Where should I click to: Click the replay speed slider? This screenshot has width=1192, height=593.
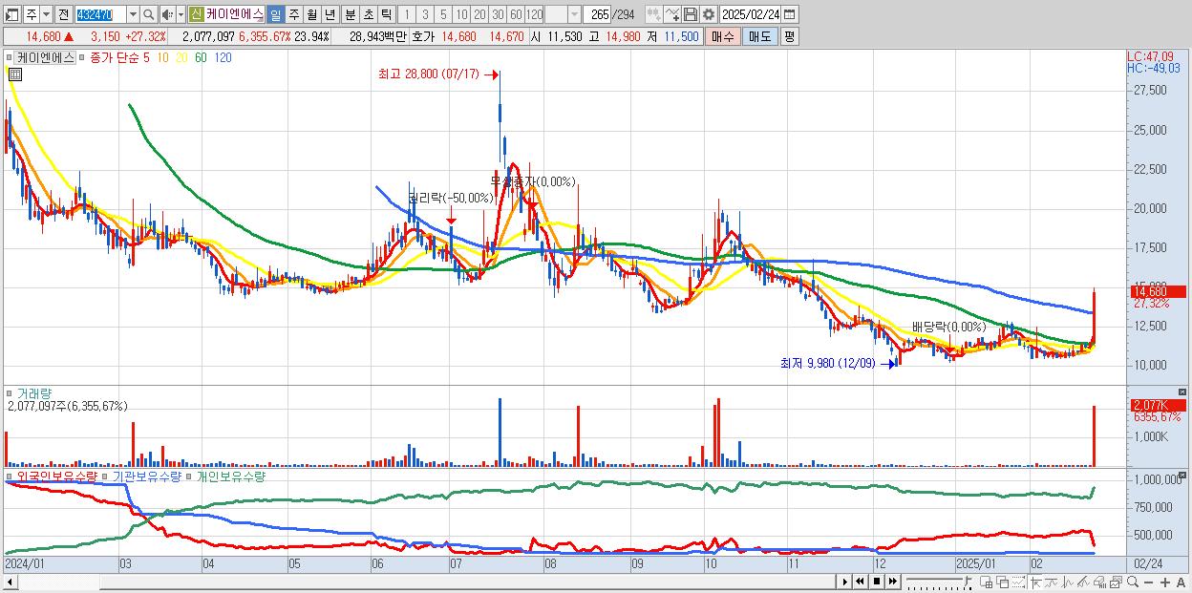940,582
